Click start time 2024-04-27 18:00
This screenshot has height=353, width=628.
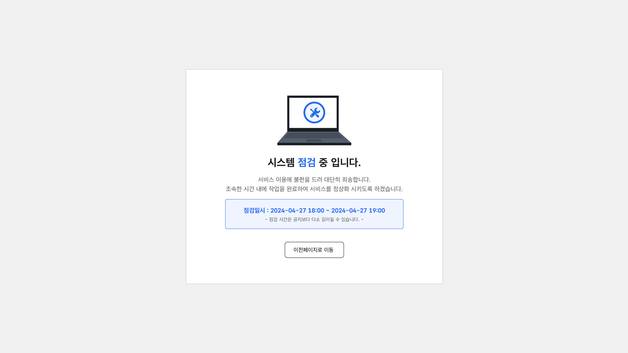pyautogui.click(x=297, y=210)
